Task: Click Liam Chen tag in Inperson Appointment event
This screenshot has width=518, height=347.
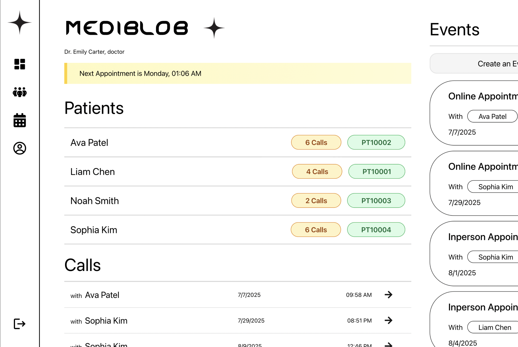Action: 494,327
